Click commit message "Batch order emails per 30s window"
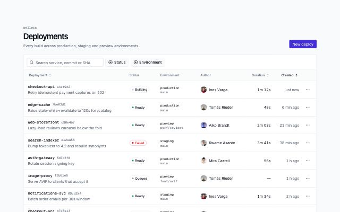Image resolution: width=340 pixels, height=212 pixels. tap(59, 199)
